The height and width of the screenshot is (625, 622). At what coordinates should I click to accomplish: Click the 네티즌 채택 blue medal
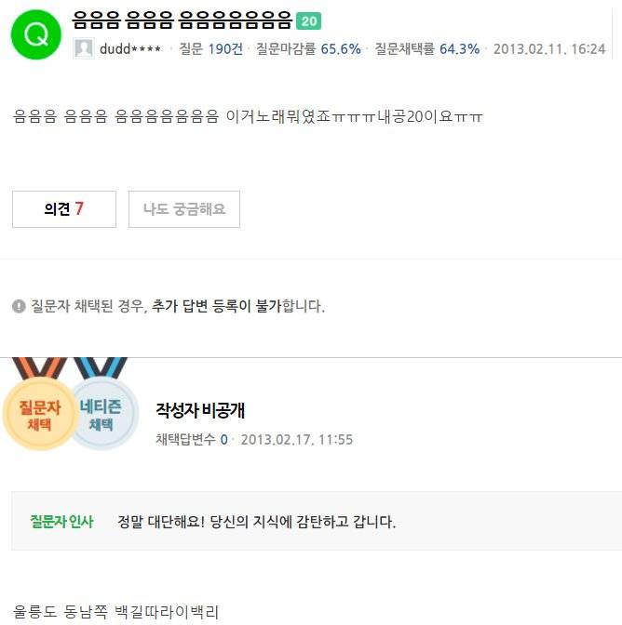coord(104,405)
